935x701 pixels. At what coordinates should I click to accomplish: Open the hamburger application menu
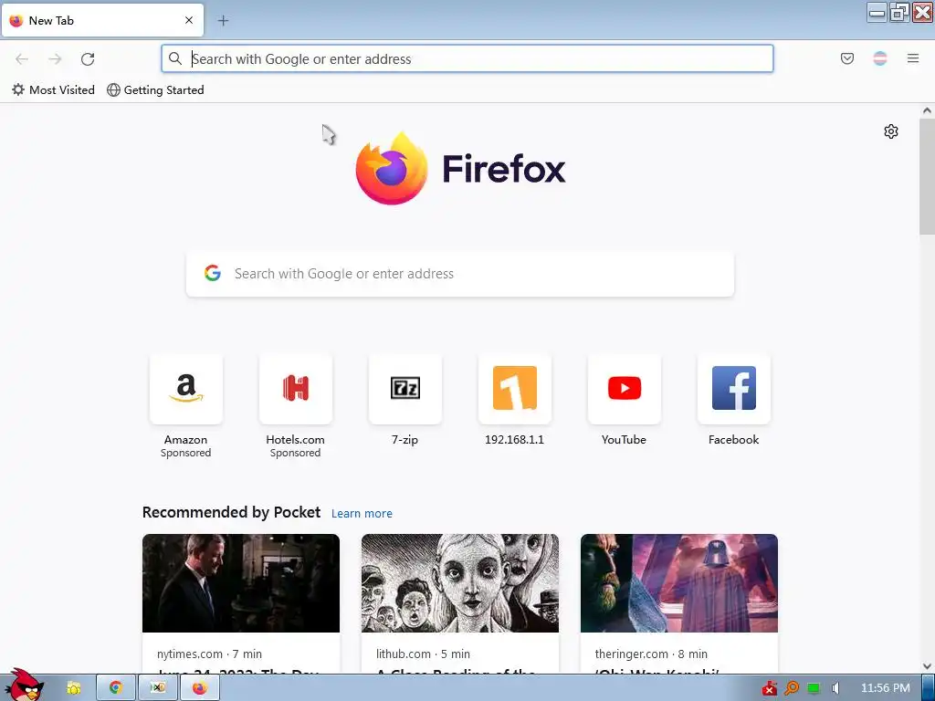[x=913, y=58]
